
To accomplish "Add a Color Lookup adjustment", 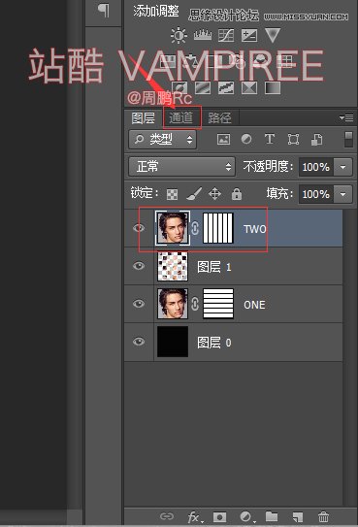I will (286, 61).
